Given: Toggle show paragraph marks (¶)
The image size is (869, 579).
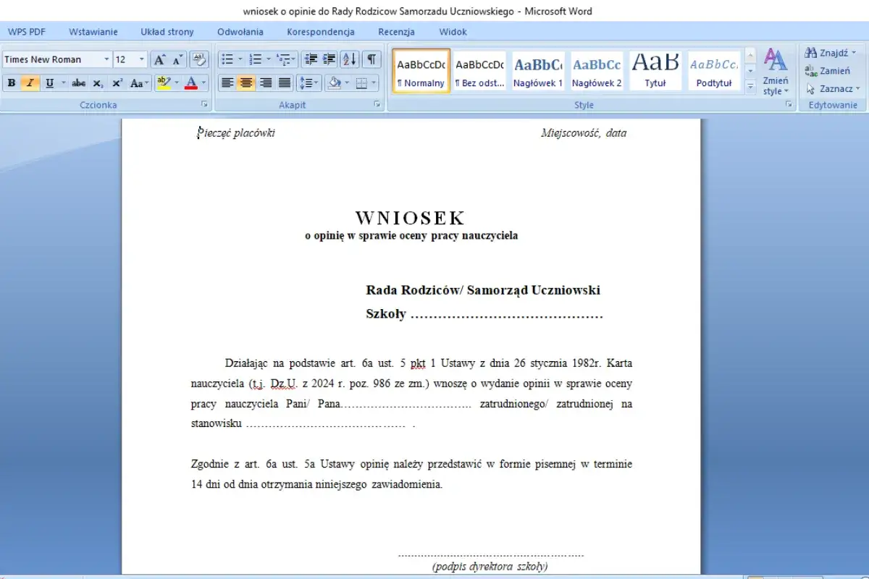Looking at the screenshot, I should pyautogui.click(x=371, y=59).
